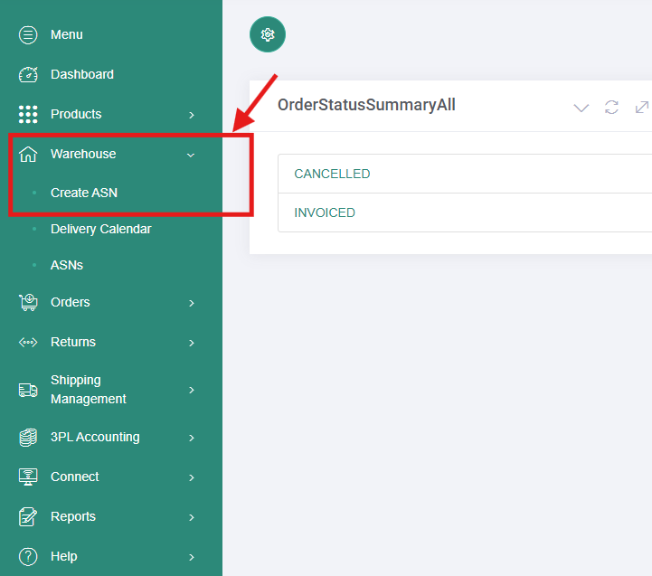This screenshot has height=576, width=652.
Task: Expand the Products submenu arrow
Action: pyautogui.click(x=191, y=115)
